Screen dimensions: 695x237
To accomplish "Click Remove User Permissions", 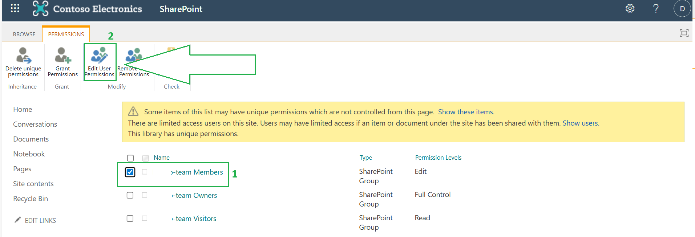I will pyautogui.click(x=134, y=62).
